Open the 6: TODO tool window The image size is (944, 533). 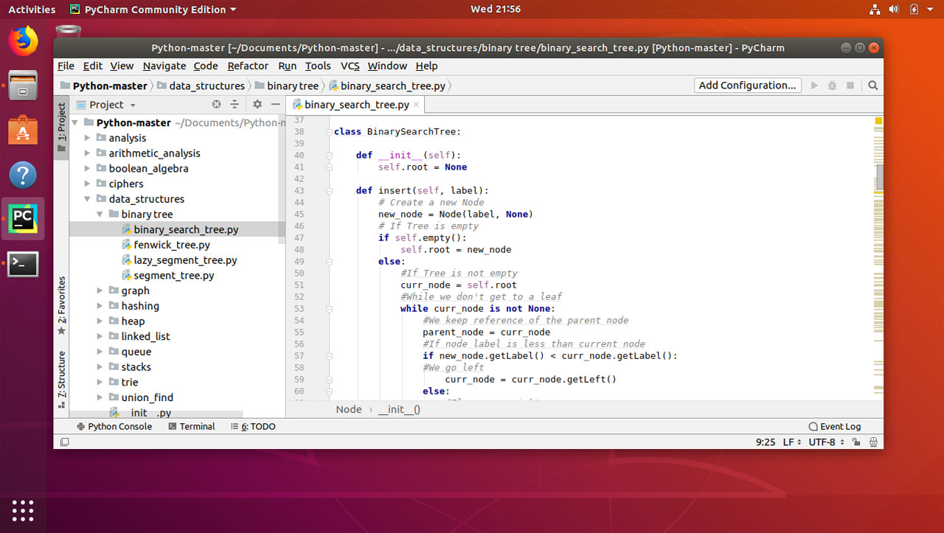(253, 426)
